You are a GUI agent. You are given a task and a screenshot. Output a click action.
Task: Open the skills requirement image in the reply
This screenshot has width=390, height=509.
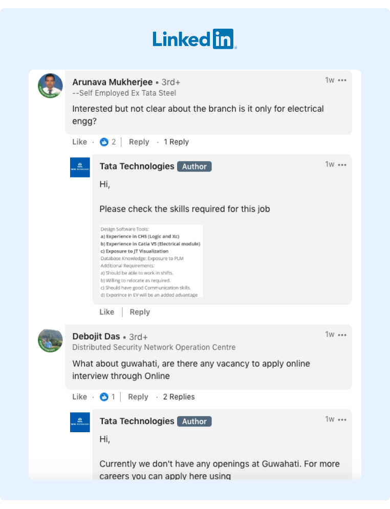[151, 261]
